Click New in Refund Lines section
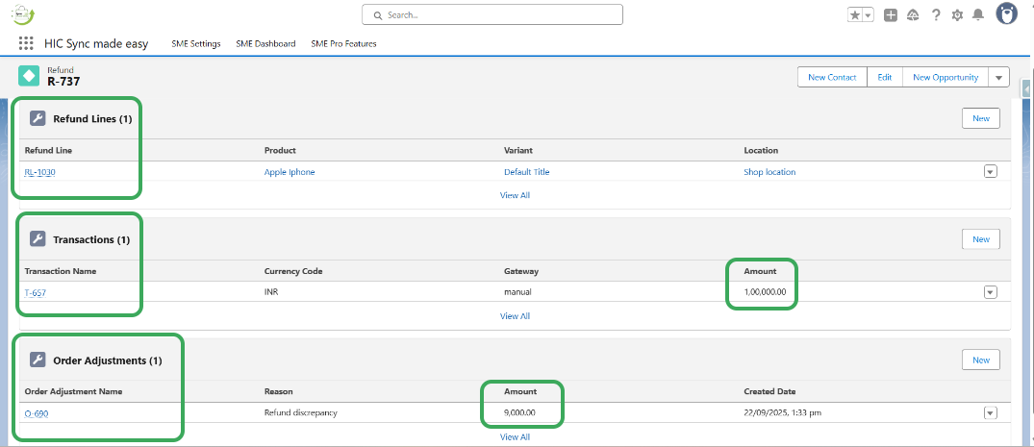This screenshot has width=1034, height=447. [x=980, y=118]
